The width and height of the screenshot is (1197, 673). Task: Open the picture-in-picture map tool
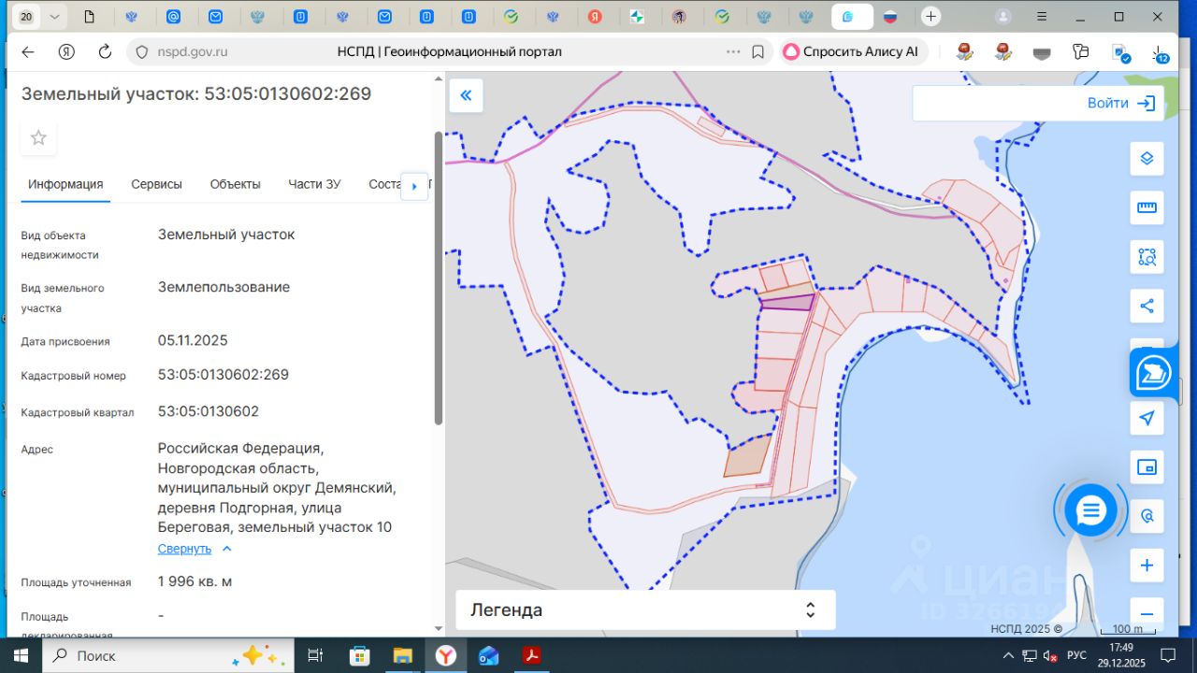(x=1147, y=466)
